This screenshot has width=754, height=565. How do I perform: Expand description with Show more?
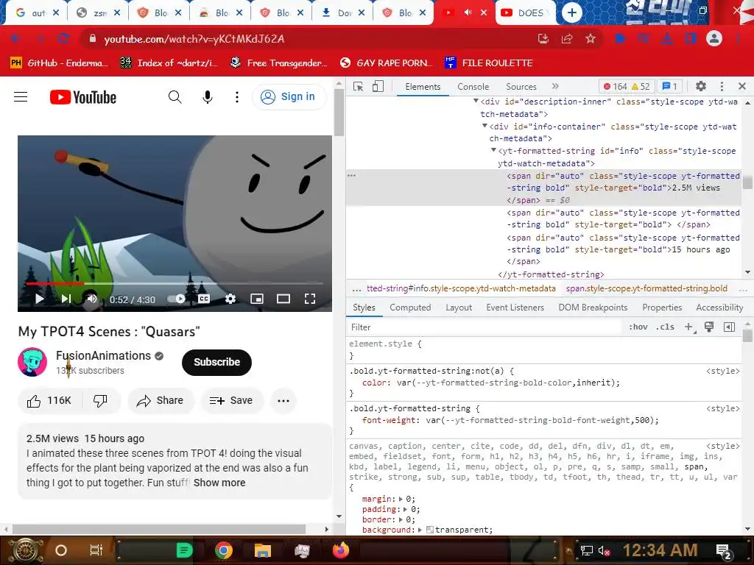pos(219,483)
